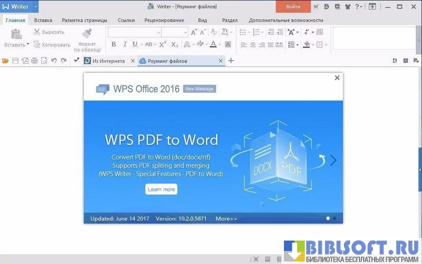This screenshot has height=264, width=422.
Task: Click the Learn more button
Action: pyautogui.click(x=161, y=190)
